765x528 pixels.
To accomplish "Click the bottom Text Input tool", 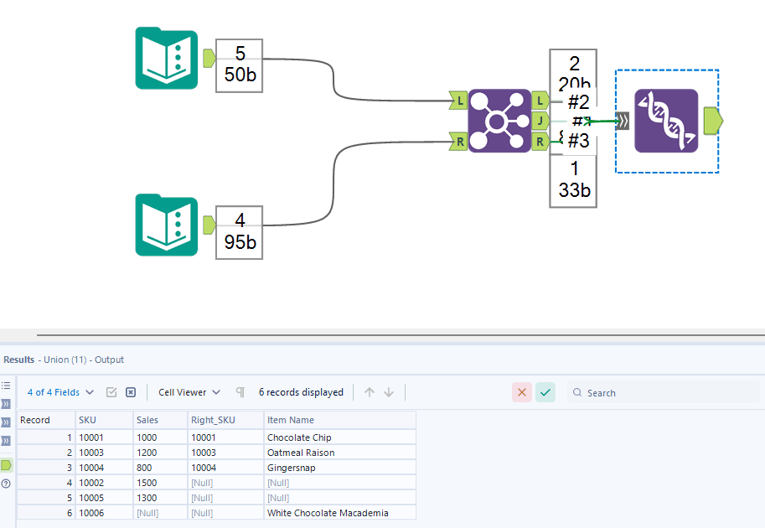I will 166,225.
